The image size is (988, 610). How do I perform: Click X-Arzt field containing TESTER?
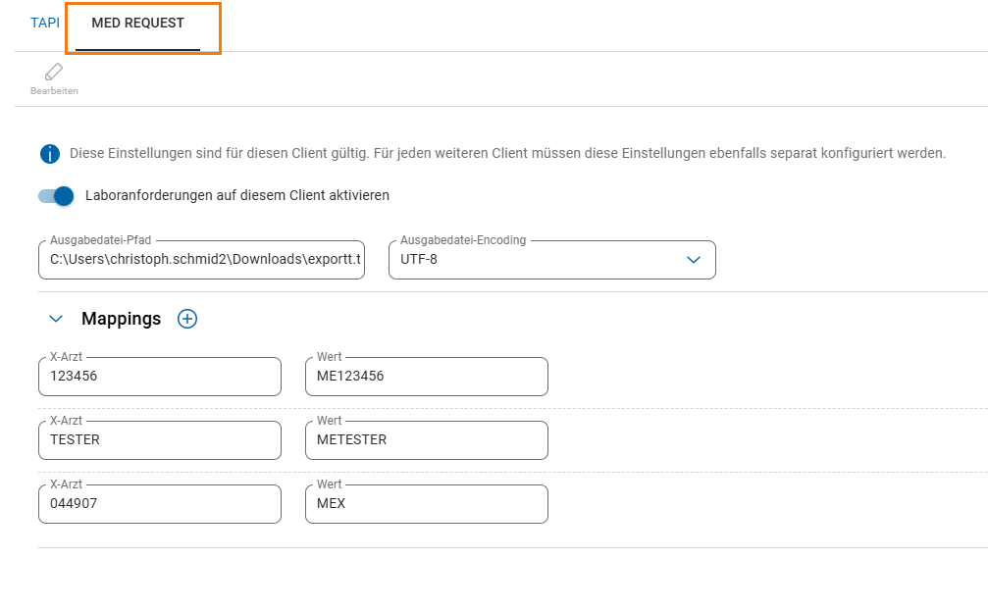(160, 440)
